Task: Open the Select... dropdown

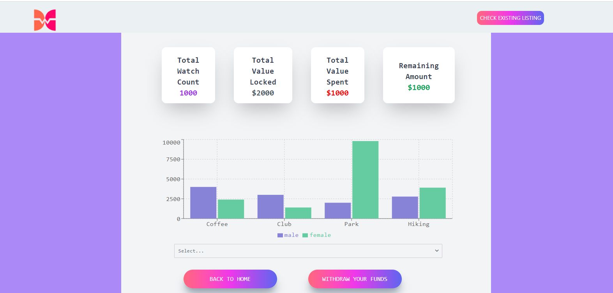Action: pyautogui.click(x=308, y=251)
